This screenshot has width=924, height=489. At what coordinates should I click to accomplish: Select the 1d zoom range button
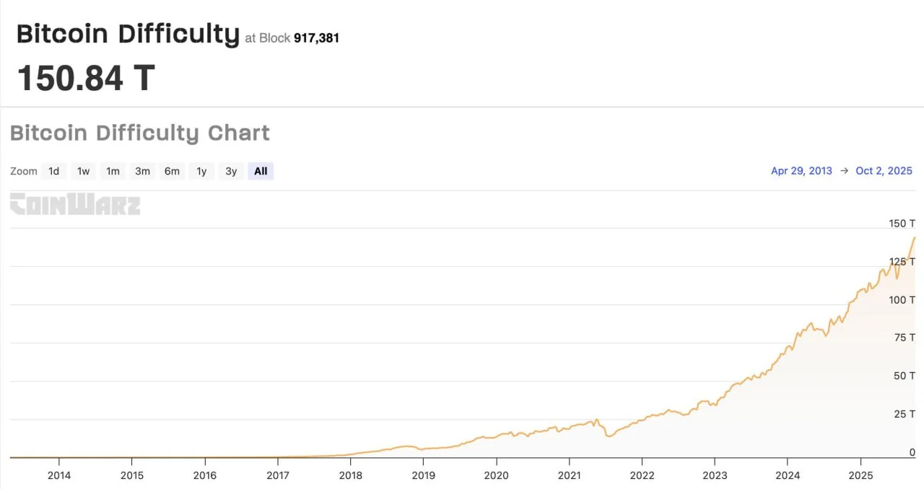tap(53, 171)
